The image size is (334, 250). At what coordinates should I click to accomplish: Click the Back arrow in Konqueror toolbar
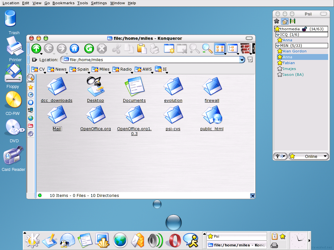[x=49, y=49]
